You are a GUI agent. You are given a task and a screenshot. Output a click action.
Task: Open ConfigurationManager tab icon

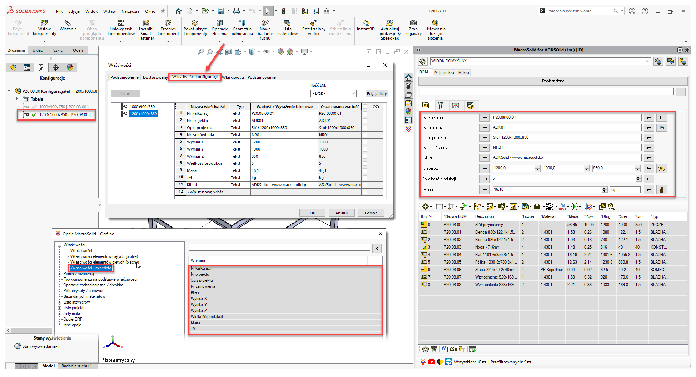click(41, 67)
